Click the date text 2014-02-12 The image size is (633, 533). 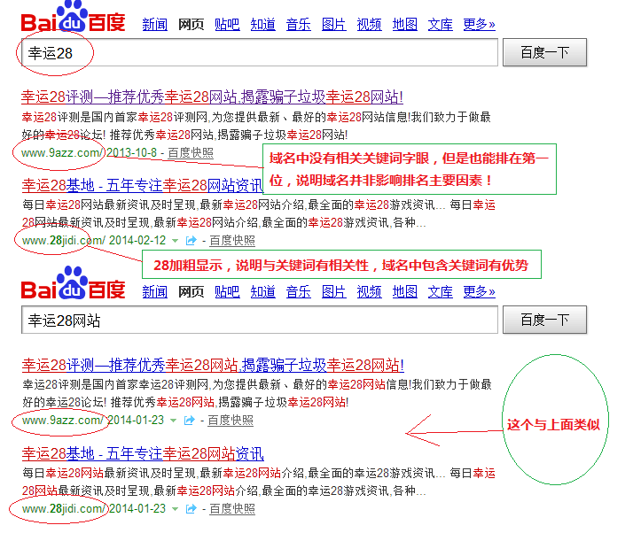(x=137, y=241)
